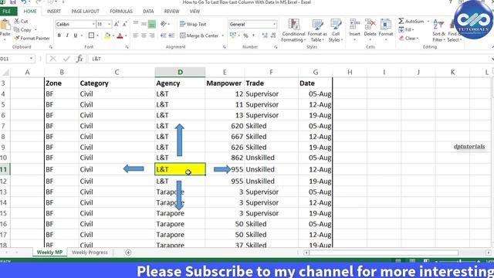Toggle Italic formatting

pos(67,36)
